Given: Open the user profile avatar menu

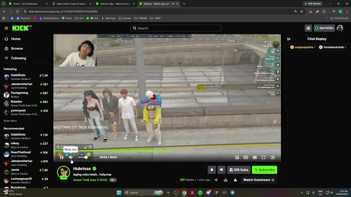Looking at the screenshot, I should coord(340,28).
